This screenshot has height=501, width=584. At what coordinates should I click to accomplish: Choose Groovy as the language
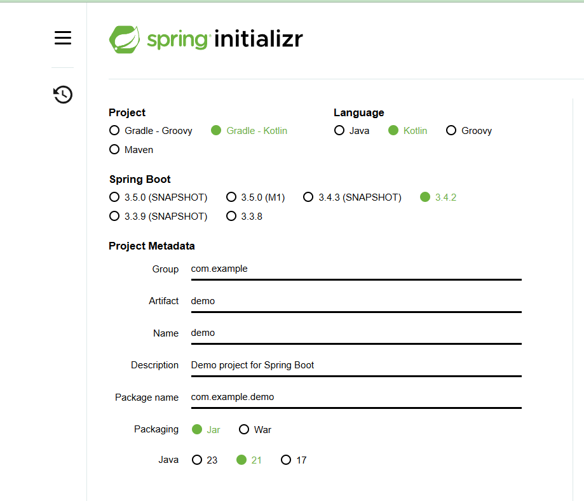(x=451, y=130)
